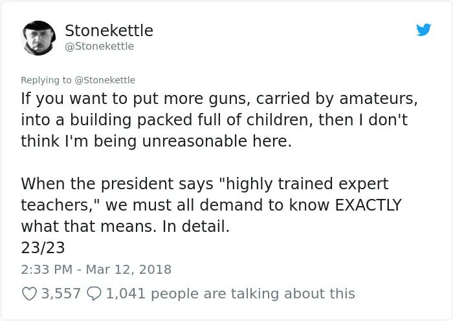This screenshot has height=321, width=453.
Task: Click the blue Twitter bird logo
Action: point(423,30)
